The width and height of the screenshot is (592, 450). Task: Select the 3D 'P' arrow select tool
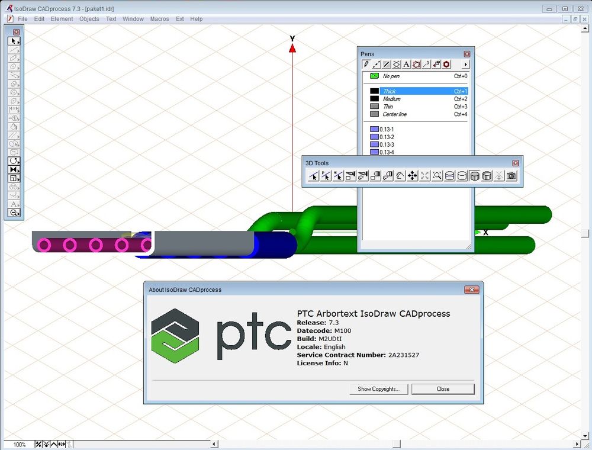[x=326, y=175]
